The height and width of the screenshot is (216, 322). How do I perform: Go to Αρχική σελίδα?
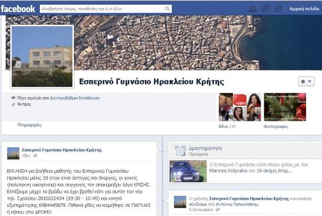click(304, 9)
